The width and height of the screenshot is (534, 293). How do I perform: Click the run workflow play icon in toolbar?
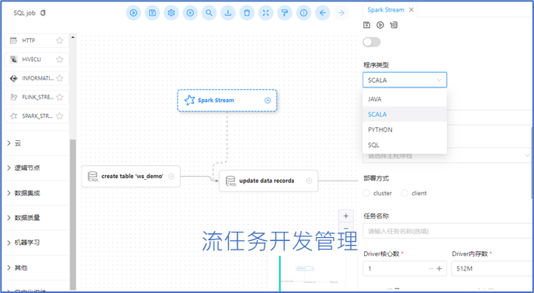(x=133, y=13)
